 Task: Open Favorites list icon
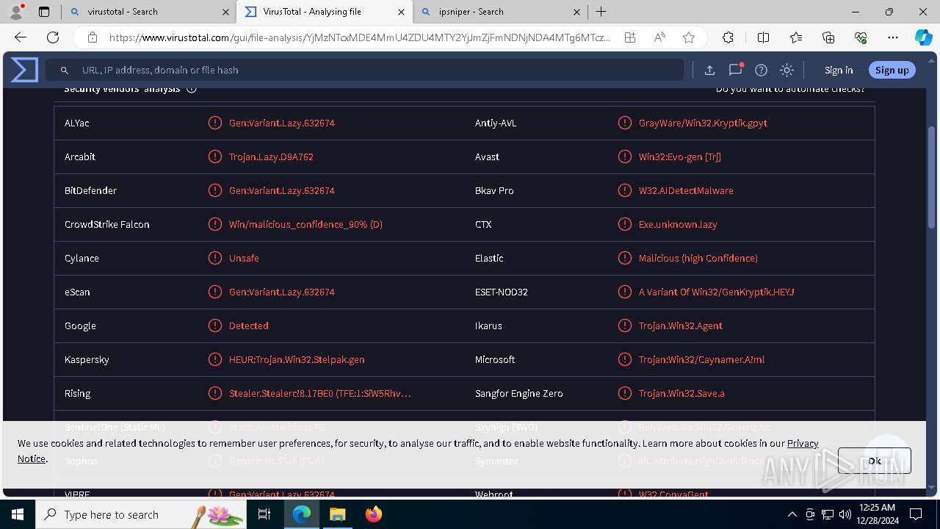click(x=796, y=37)
